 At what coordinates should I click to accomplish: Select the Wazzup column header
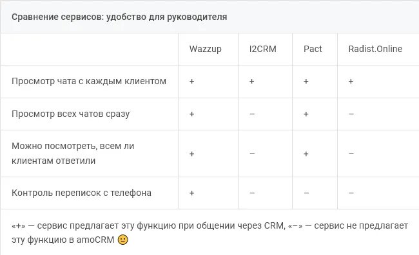click(205, 49)
